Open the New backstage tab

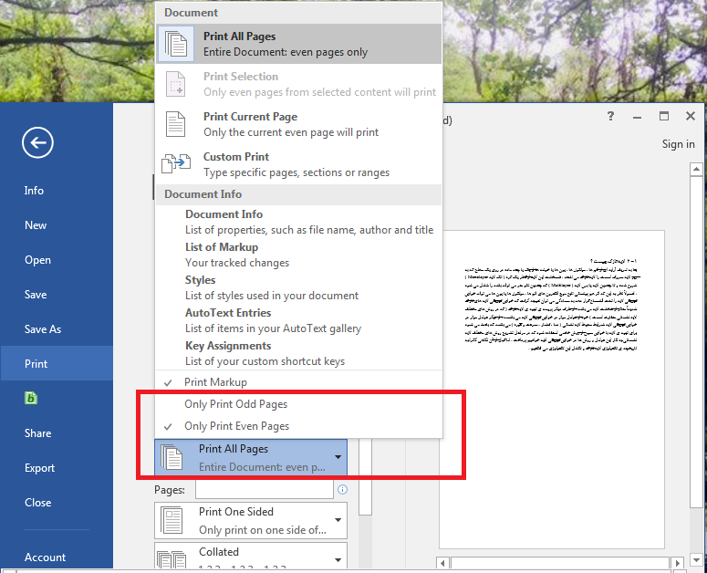tap(57, 225)
